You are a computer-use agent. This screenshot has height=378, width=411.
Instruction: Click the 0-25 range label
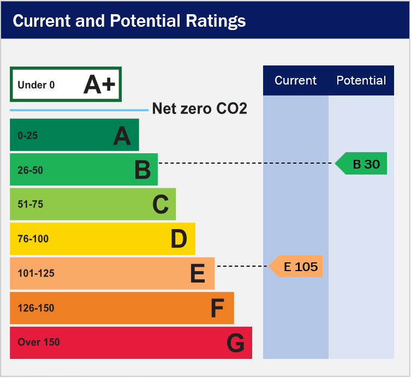[x=28, y=135]
